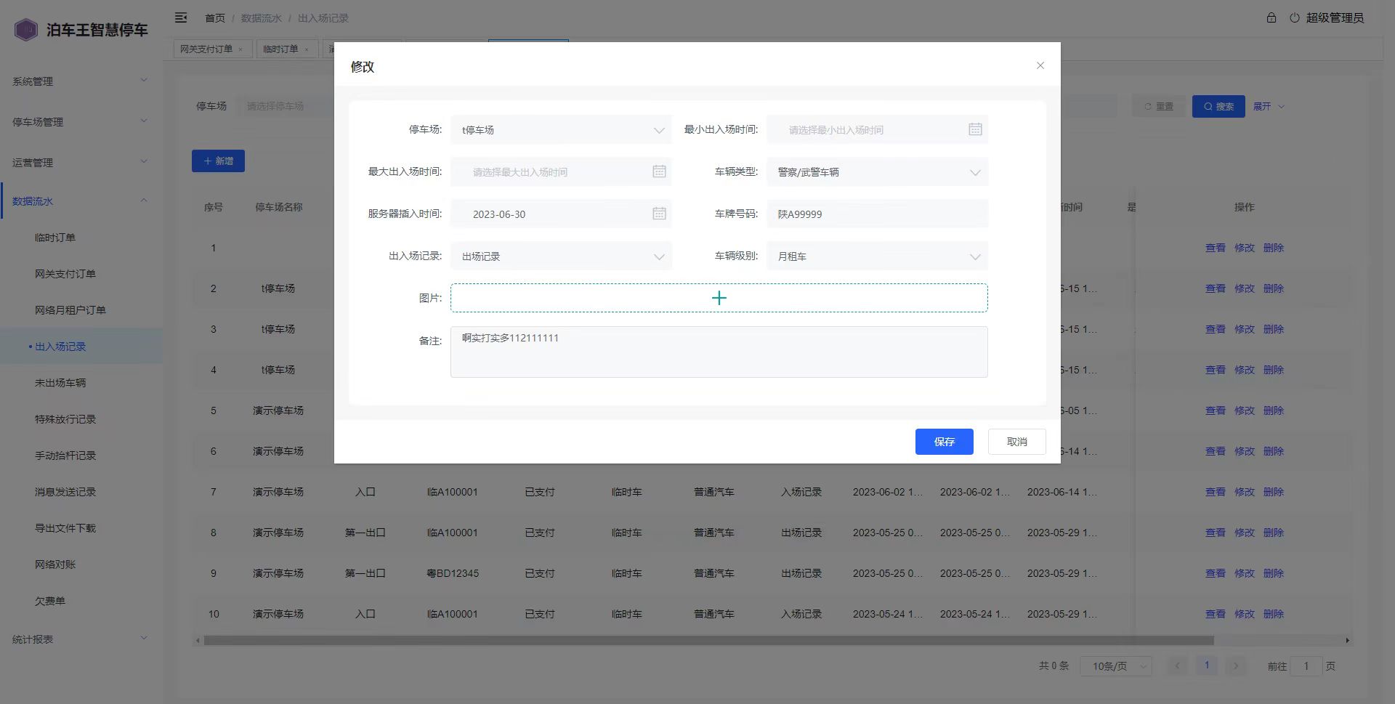
Task: Click 粤BD12345 plate cell in row 9
Action: pos(453,573)
